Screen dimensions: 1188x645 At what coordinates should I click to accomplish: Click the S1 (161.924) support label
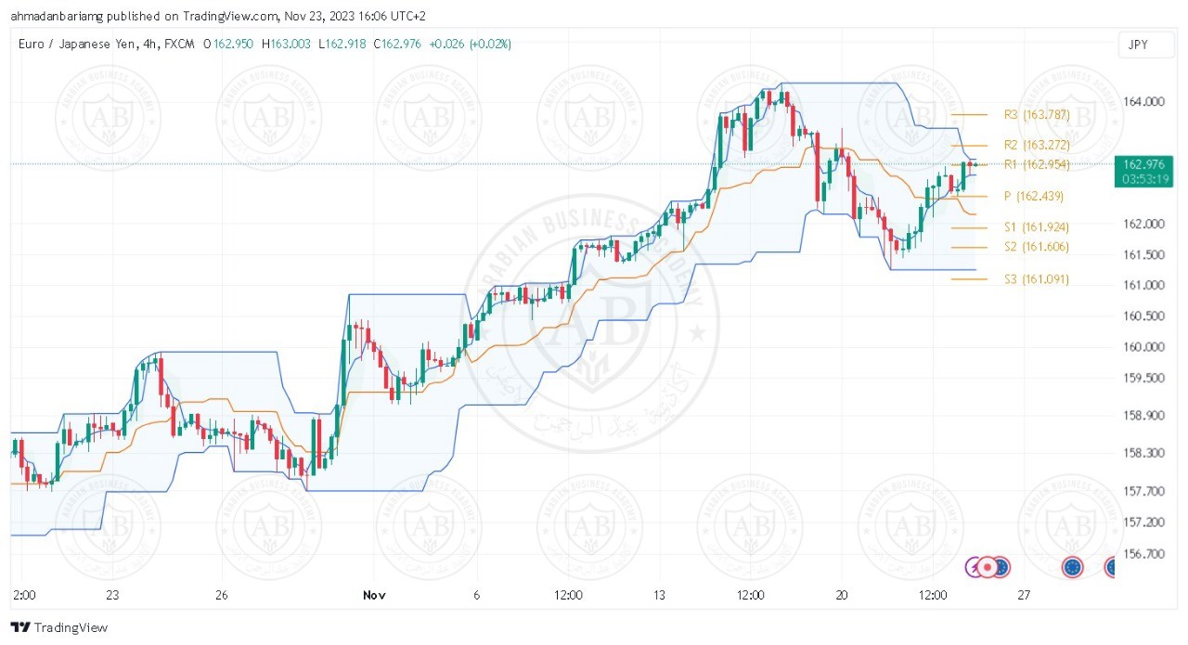click(x=1036, y=227)
